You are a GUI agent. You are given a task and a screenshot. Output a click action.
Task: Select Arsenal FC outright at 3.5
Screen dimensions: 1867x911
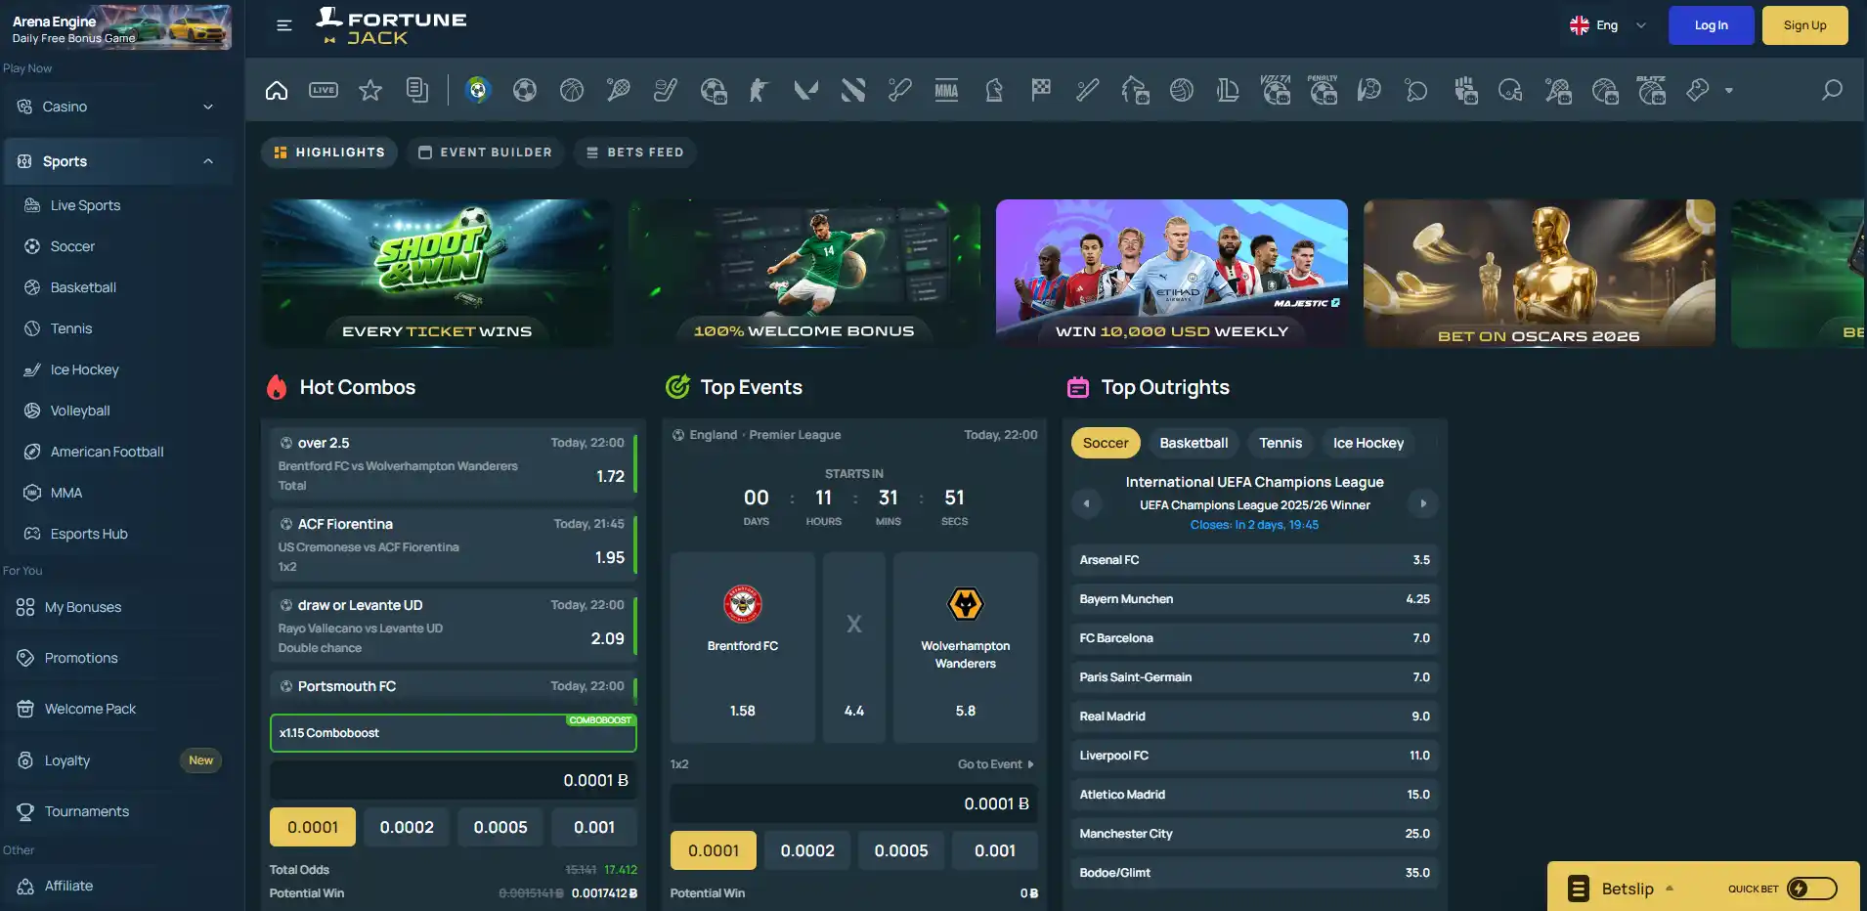pos(1254,560)
